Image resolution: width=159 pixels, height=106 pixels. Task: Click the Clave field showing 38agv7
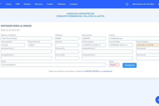(114, 65)
